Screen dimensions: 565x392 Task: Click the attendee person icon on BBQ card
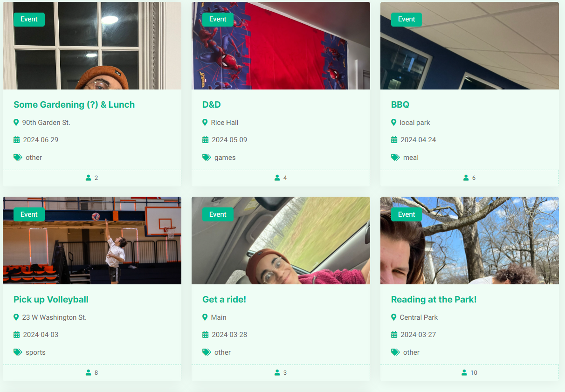click(466, 178)
